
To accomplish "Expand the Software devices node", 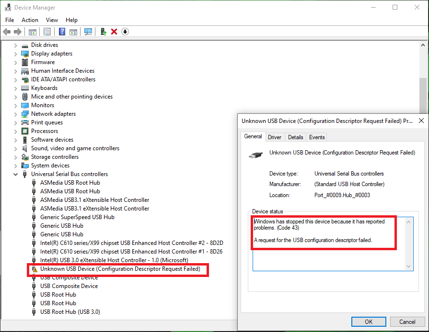I will (x=16, y=140).
